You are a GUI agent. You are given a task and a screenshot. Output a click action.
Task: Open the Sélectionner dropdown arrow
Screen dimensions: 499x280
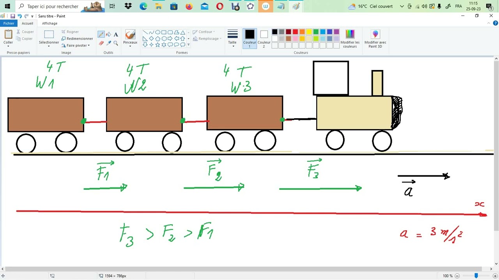[x=49, y=46]
